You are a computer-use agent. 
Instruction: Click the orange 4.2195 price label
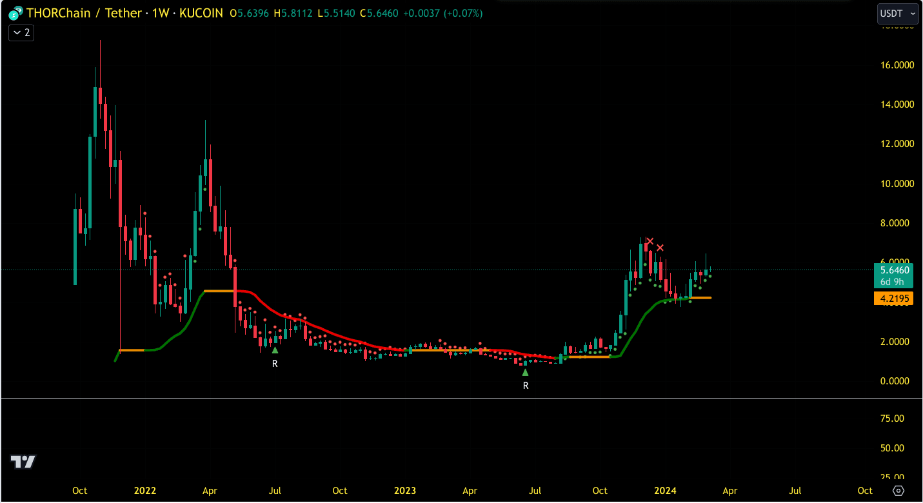pos(894,299)
